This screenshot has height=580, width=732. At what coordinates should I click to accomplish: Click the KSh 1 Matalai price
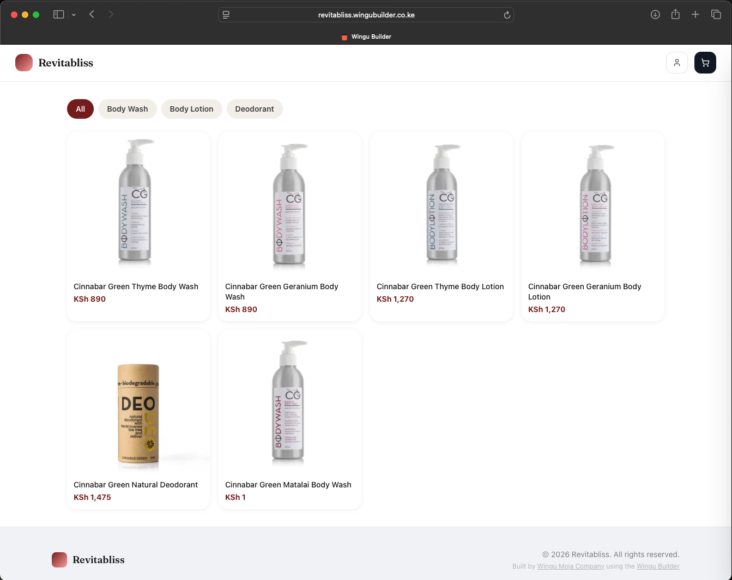[235, 497]
